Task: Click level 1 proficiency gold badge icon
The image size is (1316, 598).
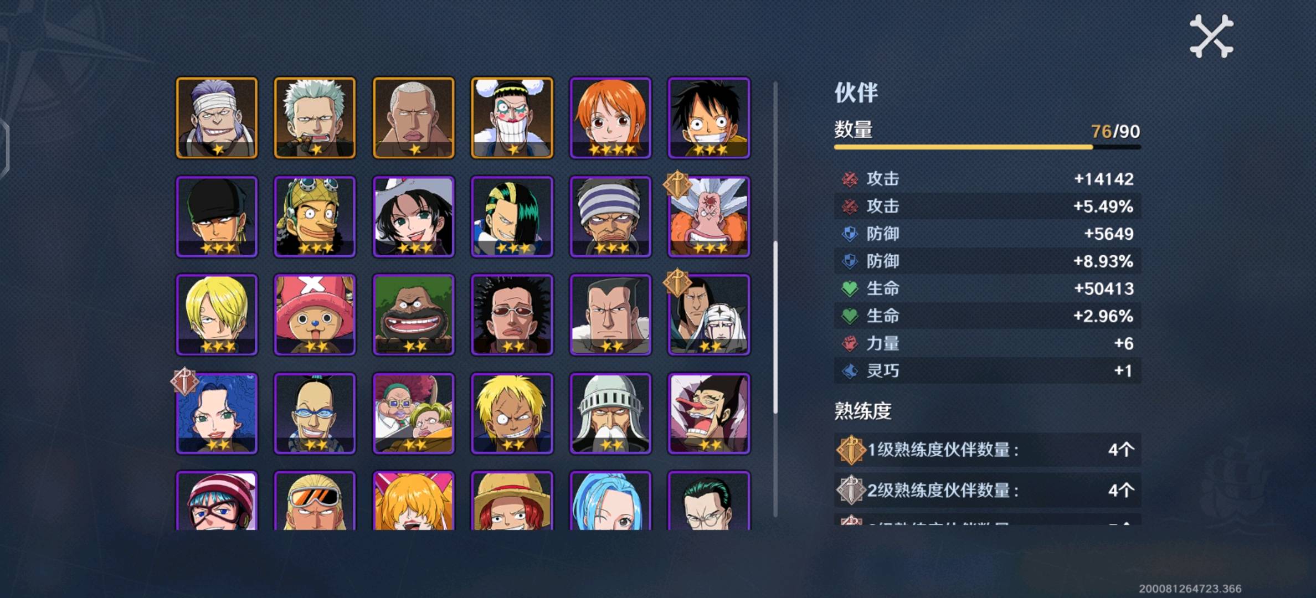Action: (850, 450)
